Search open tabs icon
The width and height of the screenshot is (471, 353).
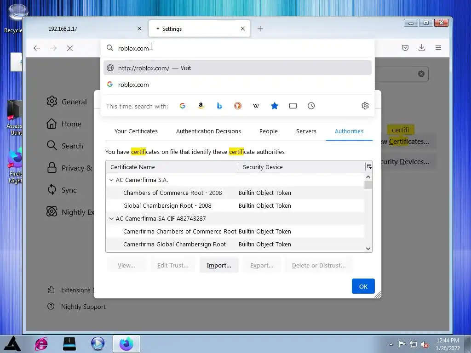click(x=293, y=106)
